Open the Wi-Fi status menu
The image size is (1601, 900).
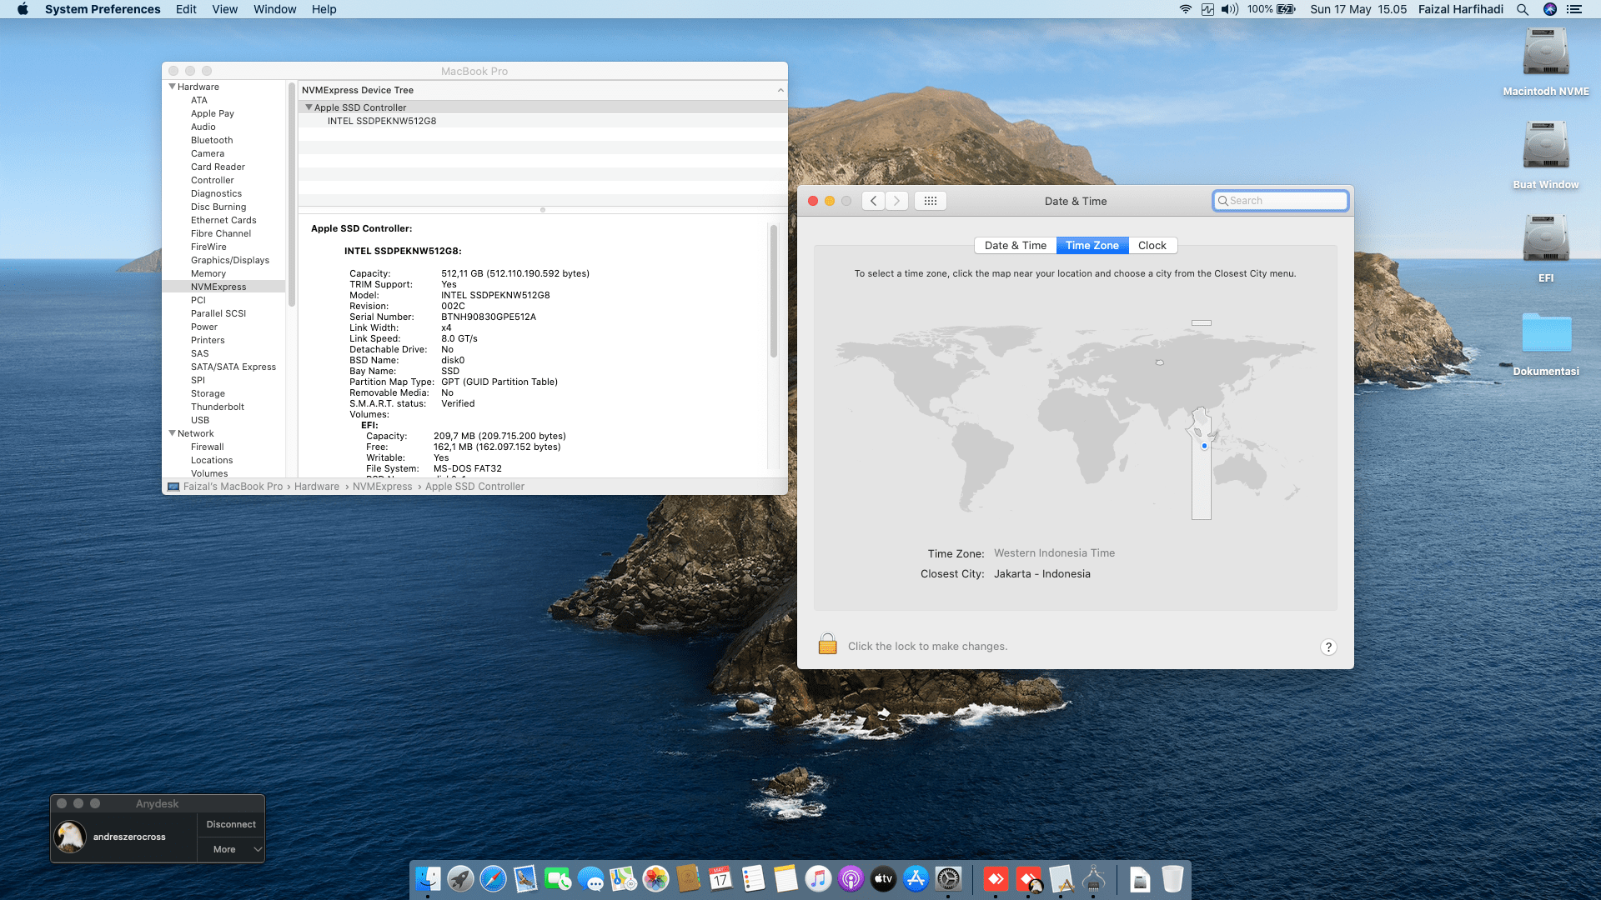click(1185, 9)
